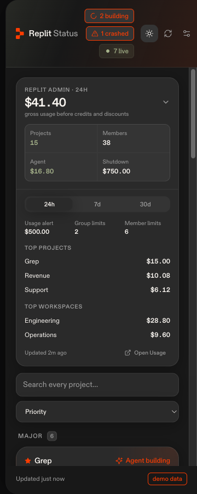Click the Search every project field
The height and width of the screenshot is (494, 197).
pos(97,384)
